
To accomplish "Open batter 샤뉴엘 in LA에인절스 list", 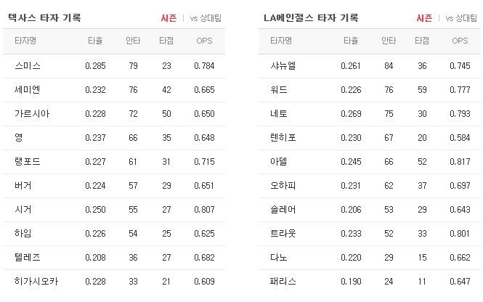I will 283,66.
